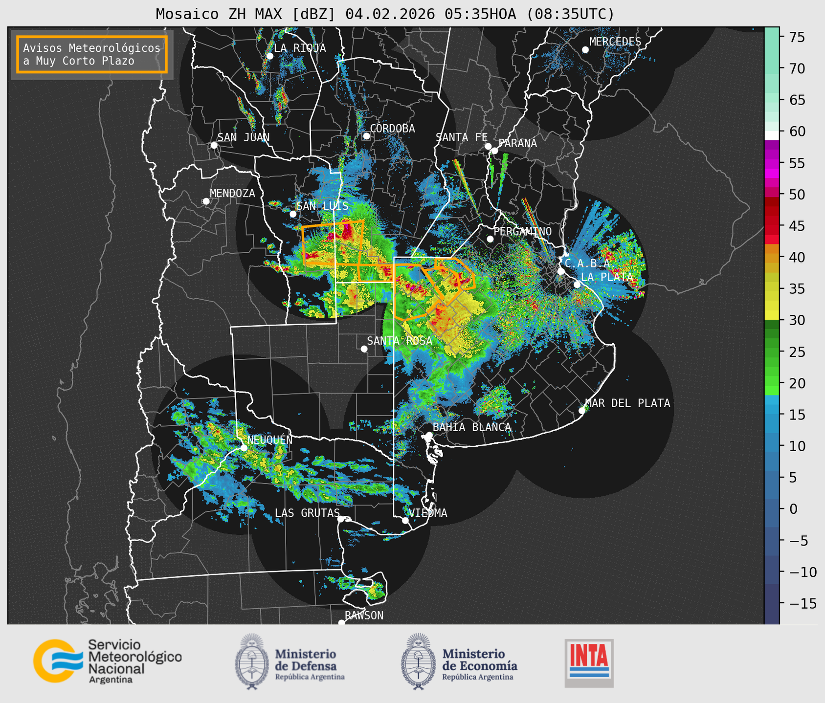Click the Ministerio de Economía emblem
This screenshot has width=825, height=703.
coord(418,661)
